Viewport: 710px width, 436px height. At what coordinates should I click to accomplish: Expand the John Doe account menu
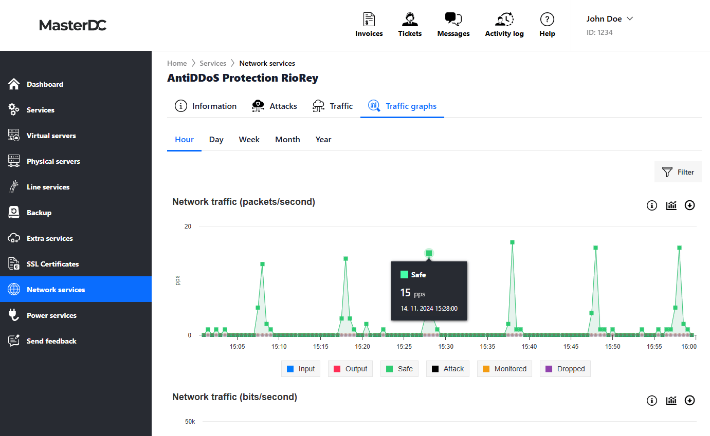click(610, 18)
